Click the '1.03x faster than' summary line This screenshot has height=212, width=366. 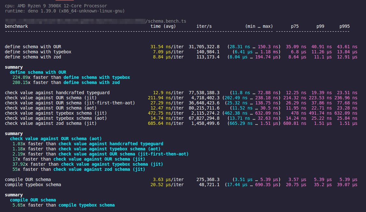tap(88, 144)
